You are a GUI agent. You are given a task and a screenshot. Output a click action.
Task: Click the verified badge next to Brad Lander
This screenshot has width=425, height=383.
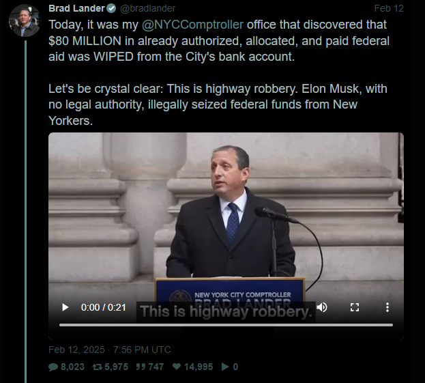tap(111, 9)
